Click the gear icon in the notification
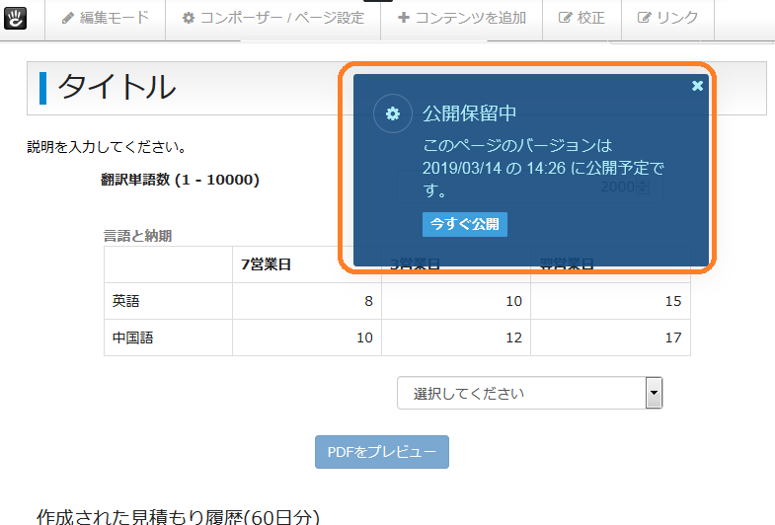The image size is (775, 525). click(x=392, y=113)
